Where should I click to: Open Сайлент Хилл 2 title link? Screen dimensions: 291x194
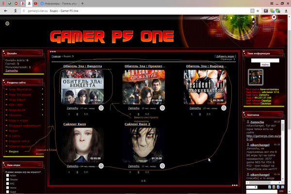click(x=137, y=124)
